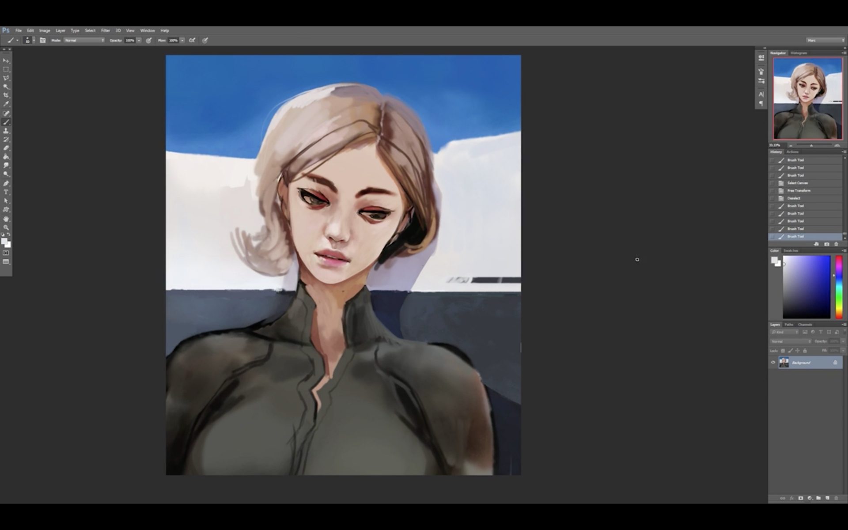Switch to the Histogram tab
Screen dimensions: 848x530
(799, 53)
